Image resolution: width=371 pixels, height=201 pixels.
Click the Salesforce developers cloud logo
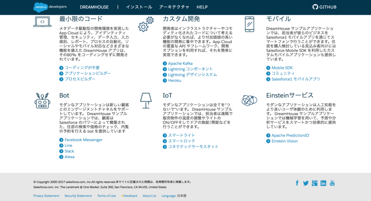50,7
